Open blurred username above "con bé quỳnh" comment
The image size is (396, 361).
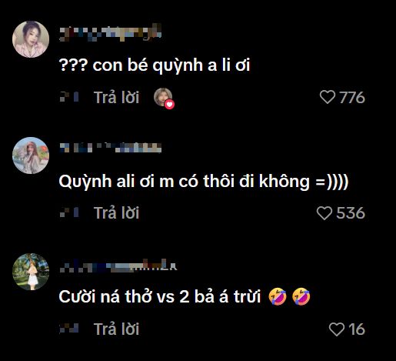110,32
